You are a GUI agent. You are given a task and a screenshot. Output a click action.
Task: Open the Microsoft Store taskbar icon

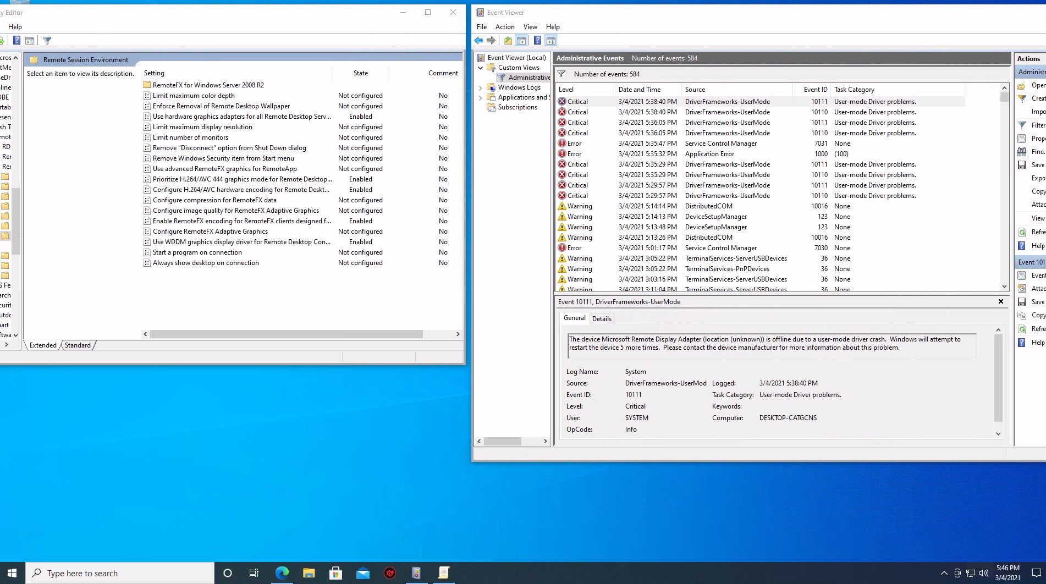click(336, 573)
